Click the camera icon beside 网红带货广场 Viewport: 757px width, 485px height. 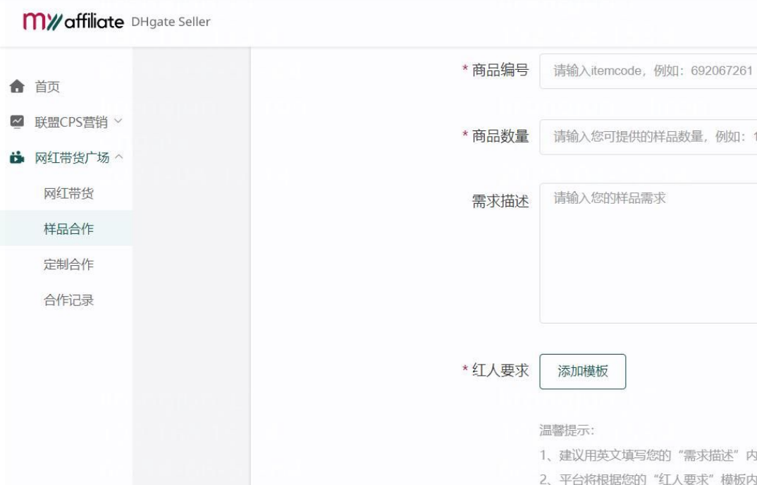coord(17,157)
